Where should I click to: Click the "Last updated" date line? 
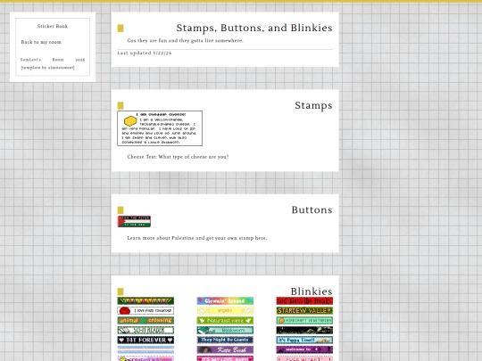point(145,53)
